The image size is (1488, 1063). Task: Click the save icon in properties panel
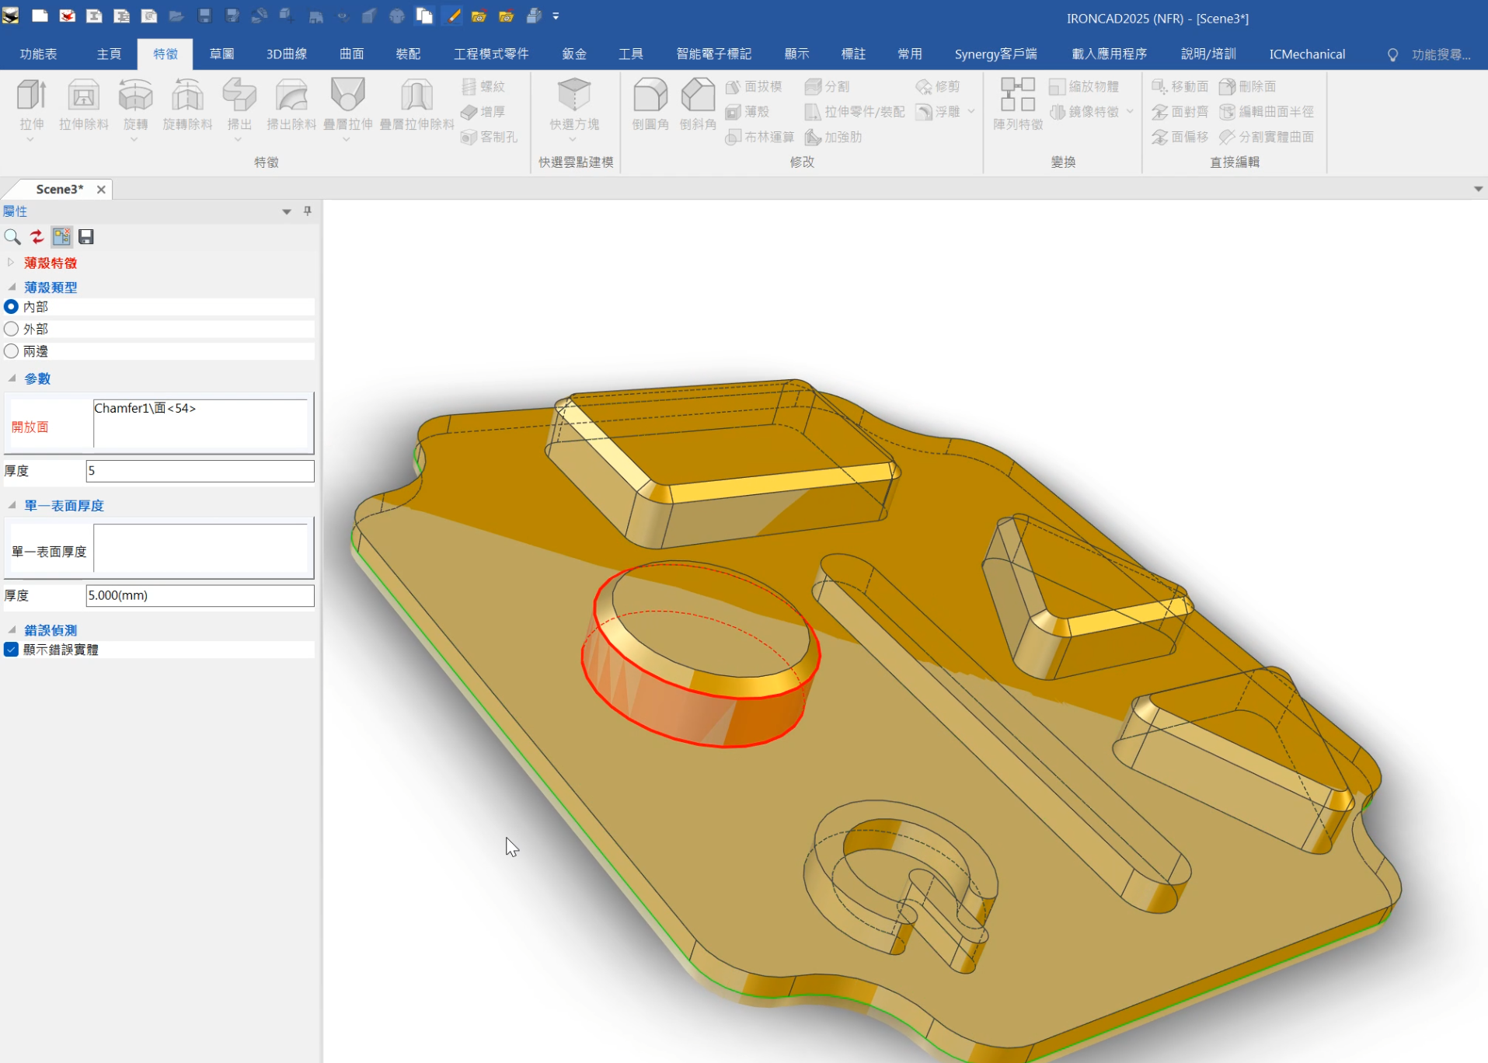tap(86, 237)
